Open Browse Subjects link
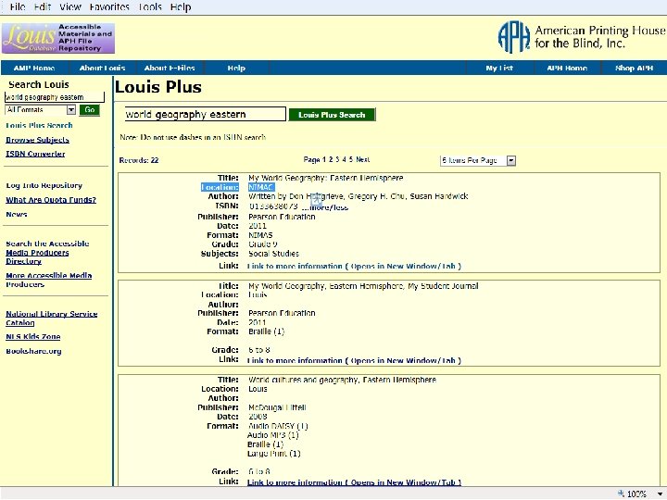Screen dimensions: 667x500 pos(37,140)
